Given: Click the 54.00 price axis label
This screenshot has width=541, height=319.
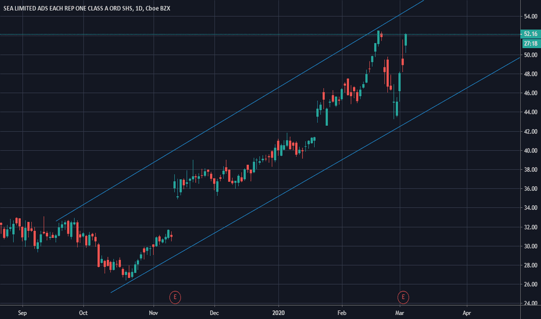Looking at the screenshot, I should [531, 16].
